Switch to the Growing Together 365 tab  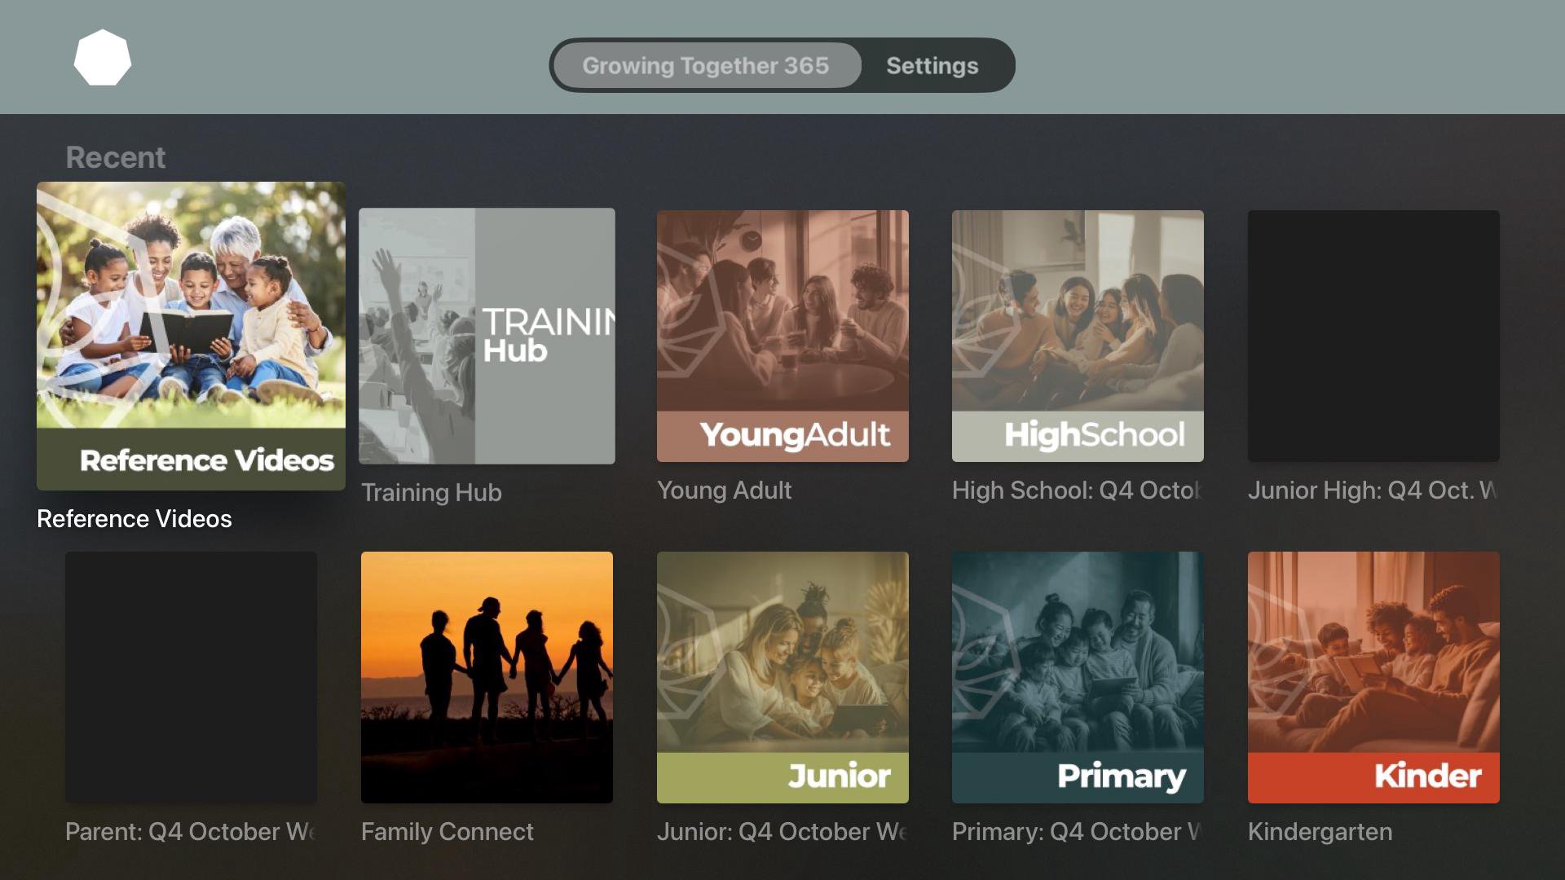point(705,65)
